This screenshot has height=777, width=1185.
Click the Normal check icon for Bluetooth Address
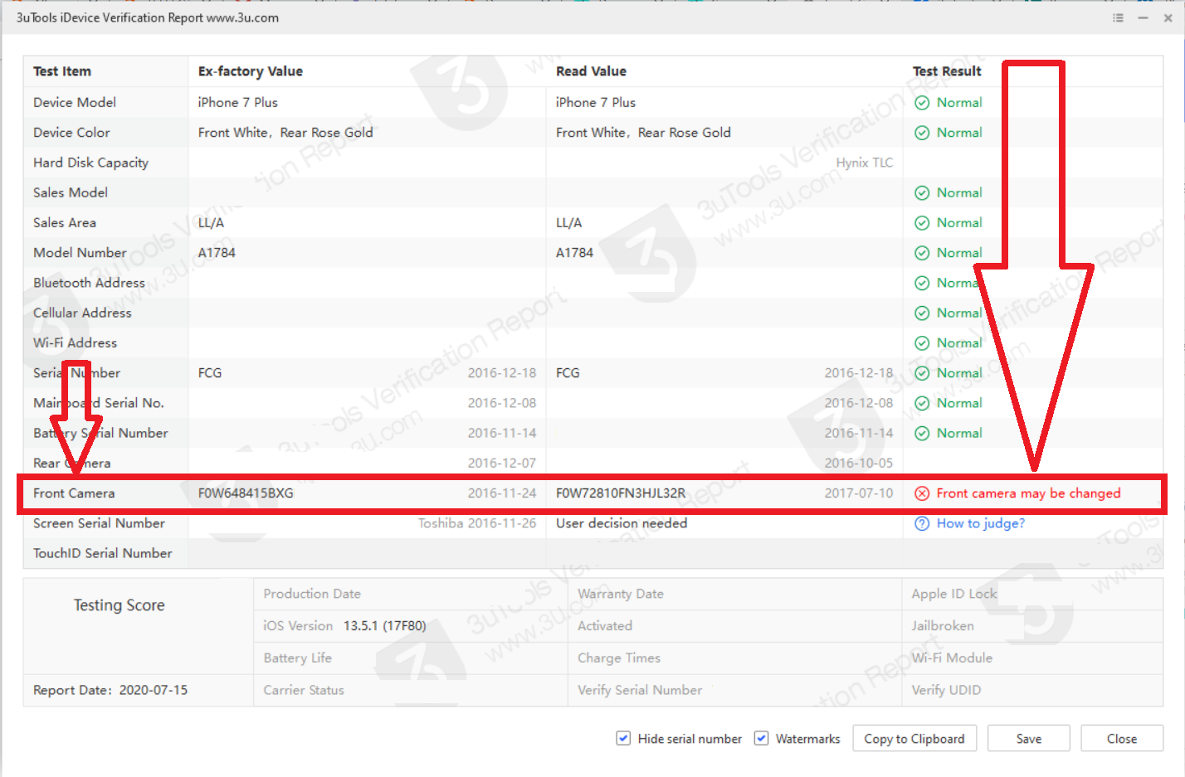coord(922,283)
